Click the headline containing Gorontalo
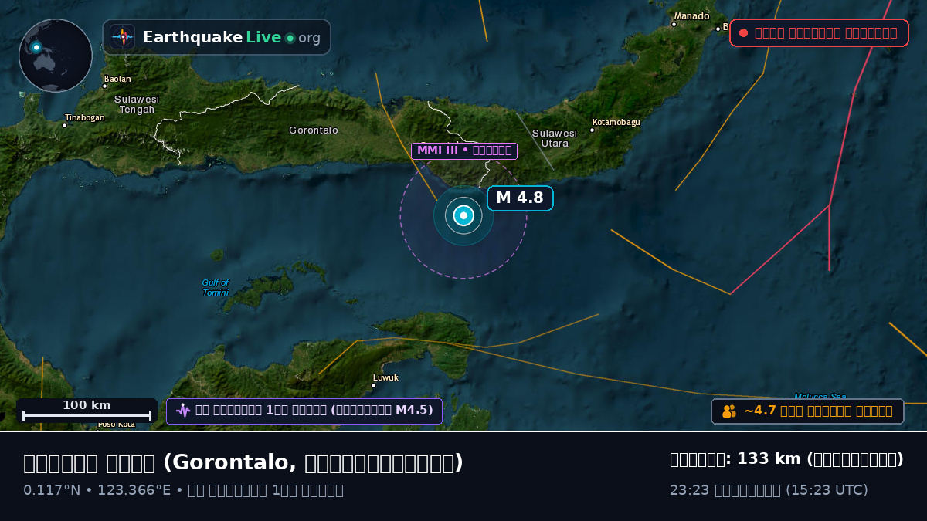This screenshot has width=927, height=521. click(243, 462)
